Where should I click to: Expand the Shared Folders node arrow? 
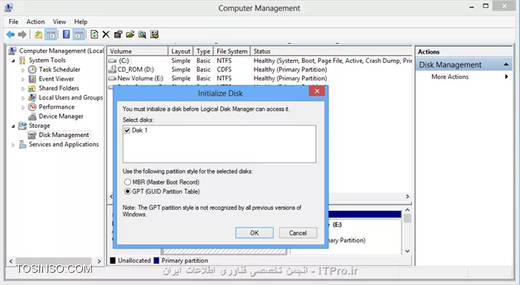pos(23,88)
